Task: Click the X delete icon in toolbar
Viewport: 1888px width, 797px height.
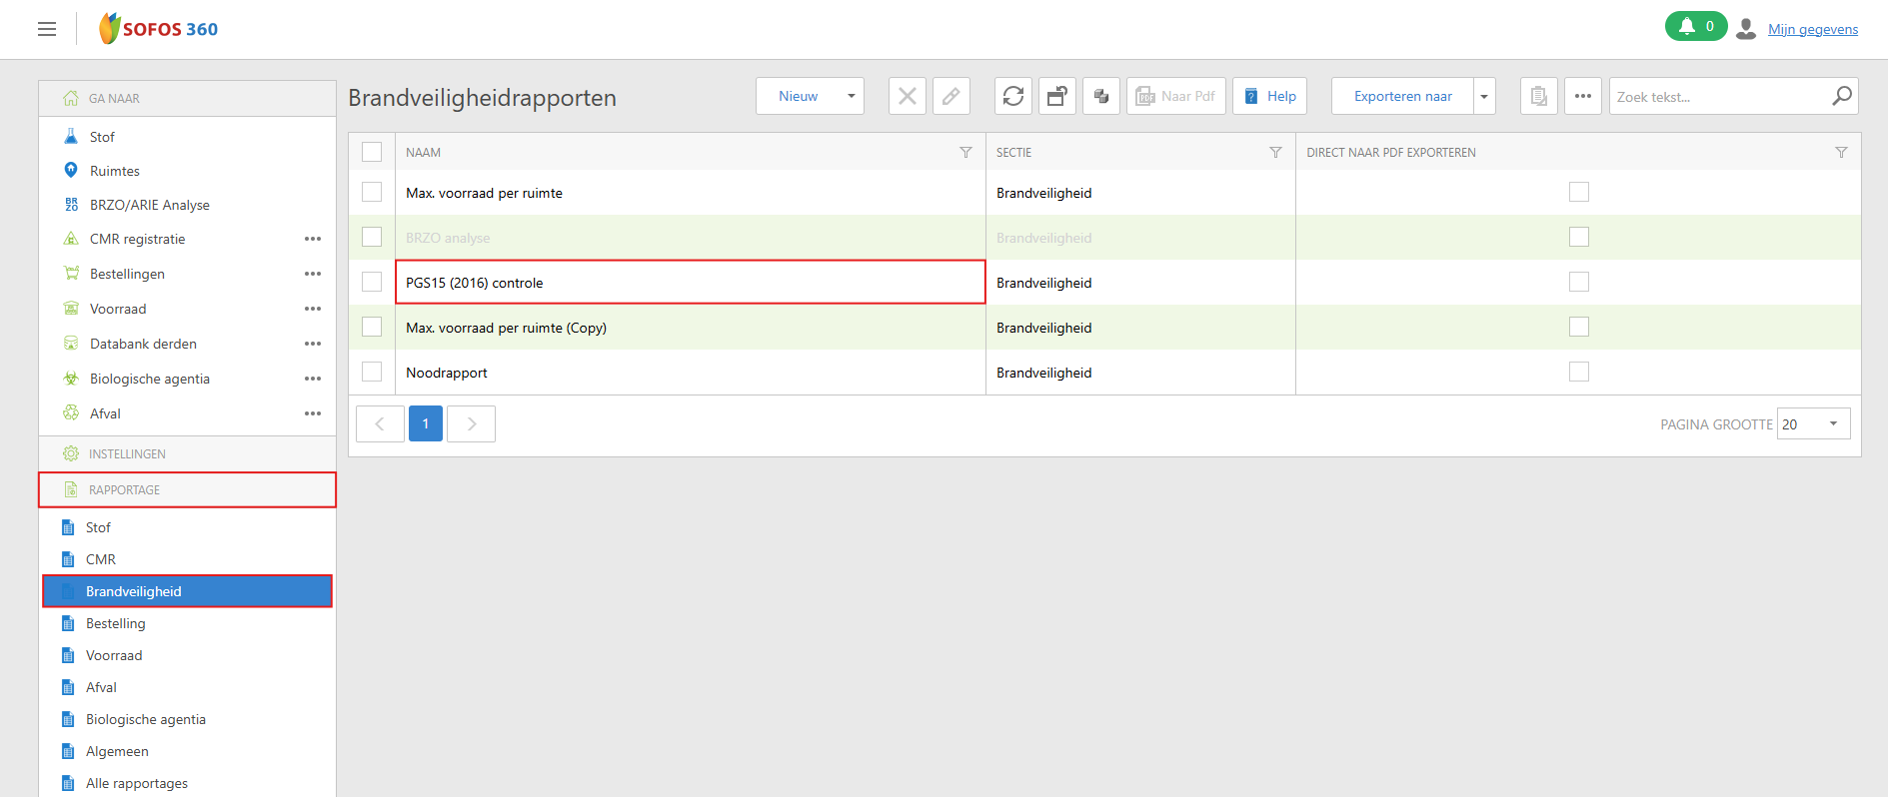Action: click(907, 96)
